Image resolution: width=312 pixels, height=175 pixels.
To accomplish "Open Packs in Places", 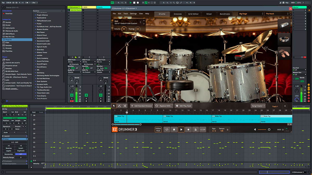I will pyautogui.click(x=8, y=60).
